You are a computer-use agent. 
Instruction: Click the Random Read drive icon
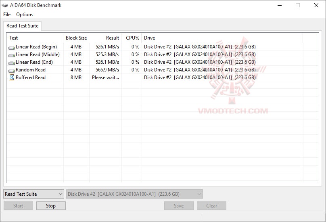pos(12,71)
